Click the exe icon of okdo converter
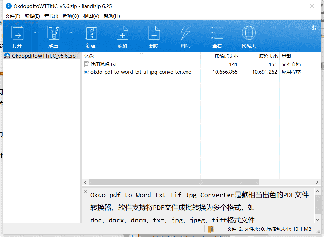Viewport: 324px width, 237px height. pyautogui.click(x=86, y=72)
